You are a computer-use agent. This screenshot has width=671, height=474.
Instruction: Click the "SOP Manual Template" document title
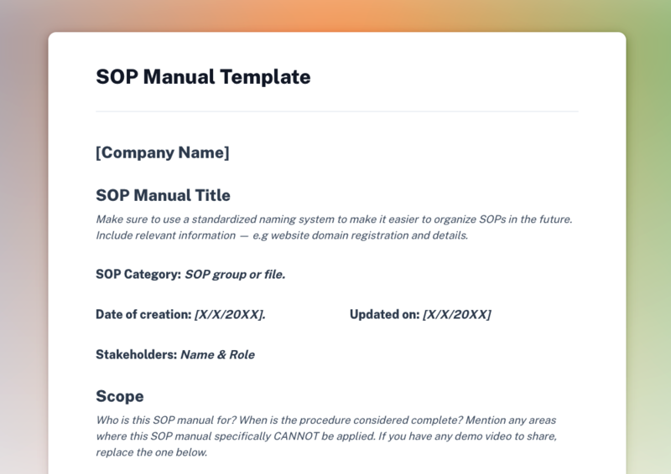click(x=203, y=77)
